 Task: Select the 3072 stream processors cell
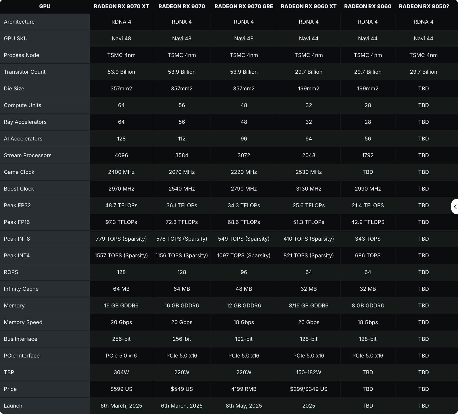pyautogui.click(x=244, y=155)
